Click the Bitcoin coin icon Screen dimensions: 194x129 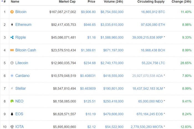[x=12, y=12]
